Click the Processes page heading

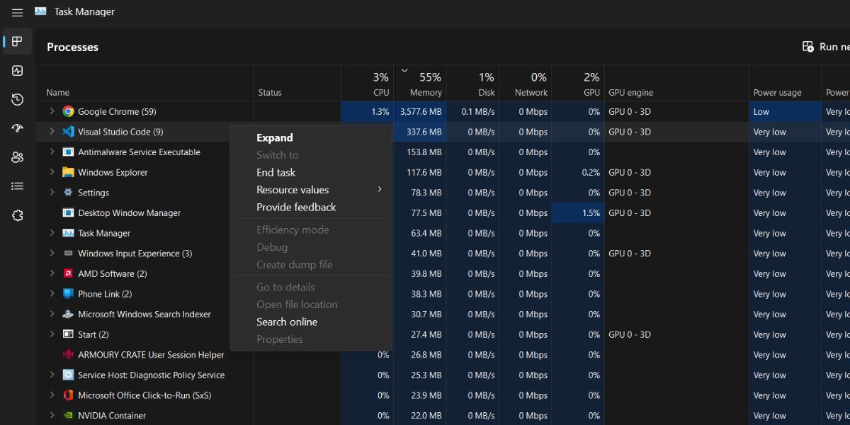point(72,47)
